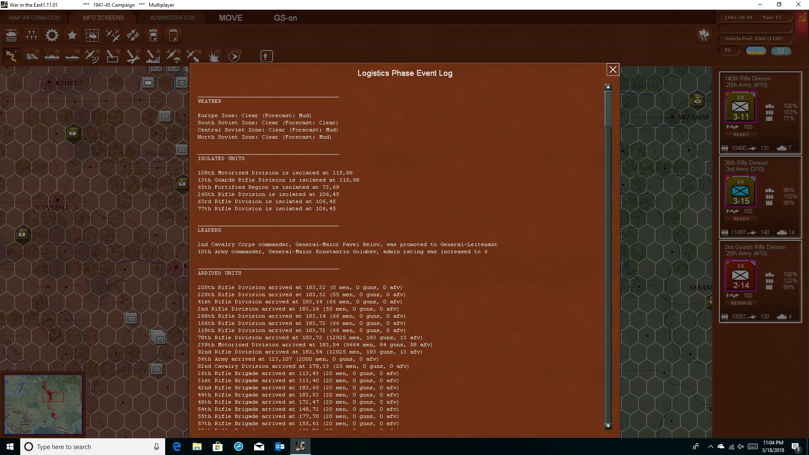Open the Windows Start menu
This screenshot has height=455, width=809.
tap(10, 447)
